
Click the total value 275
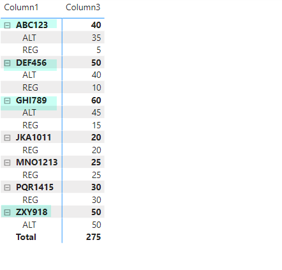click(94, 237)
